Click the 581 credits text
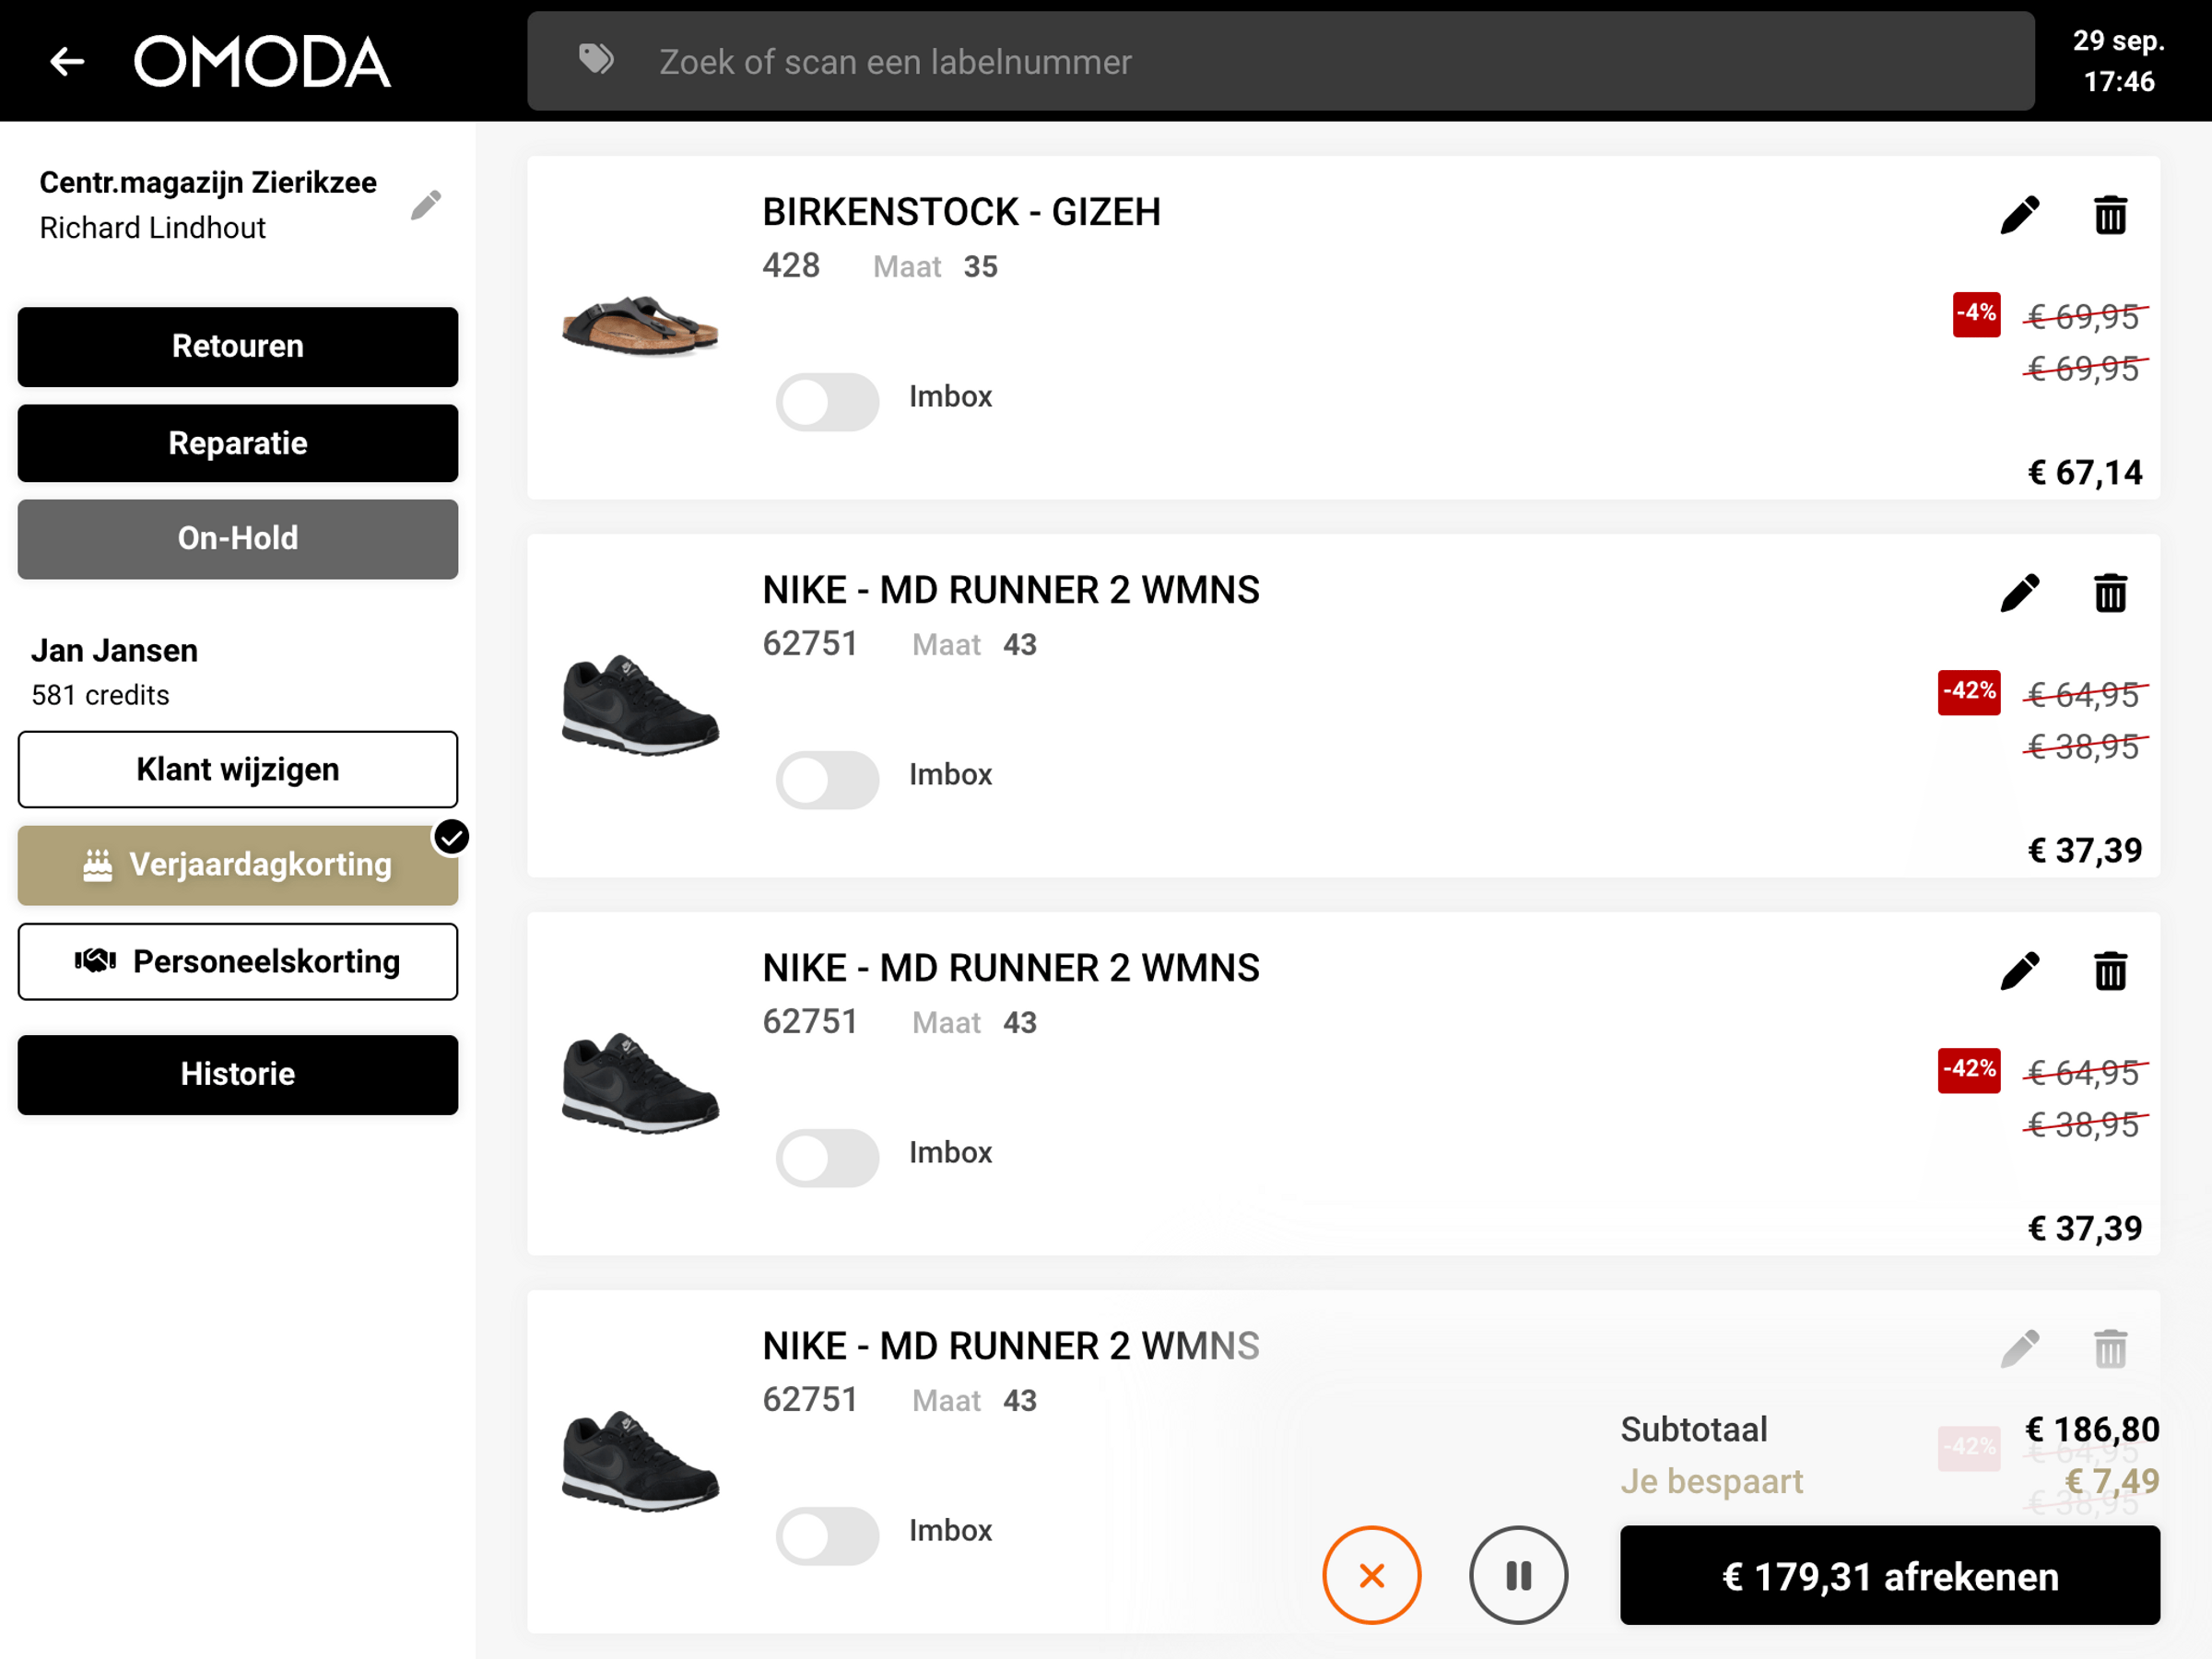This screenshot has height=1659, width=2212. pos(100,695)
